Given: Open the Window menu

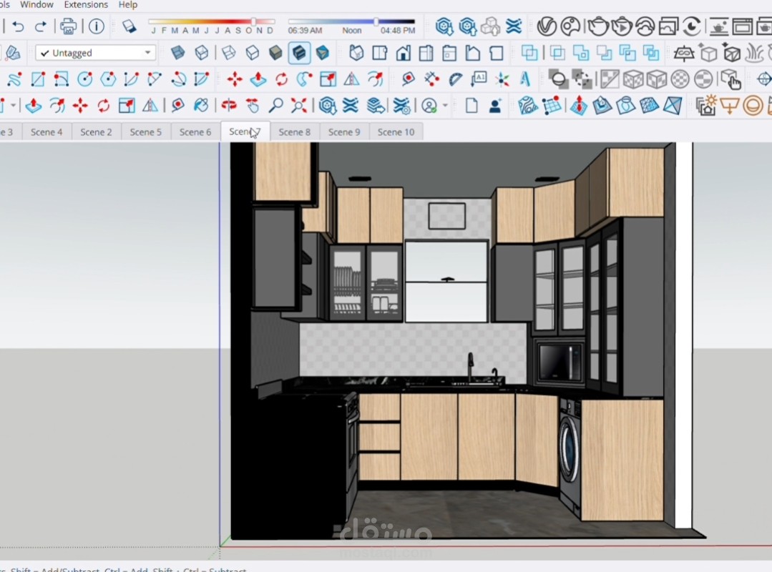Looking at the screenshot, I should (x=37, y=4).
